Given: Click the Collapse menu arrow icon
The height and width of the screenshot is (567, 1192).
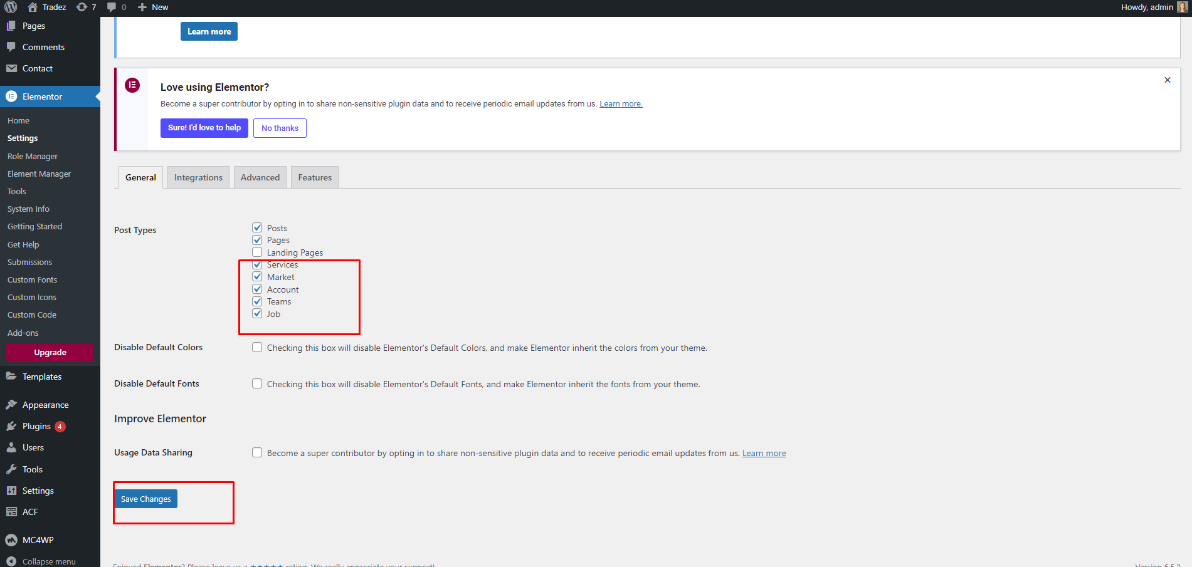Looking at the screenshot, I should (x=11, y=561).
